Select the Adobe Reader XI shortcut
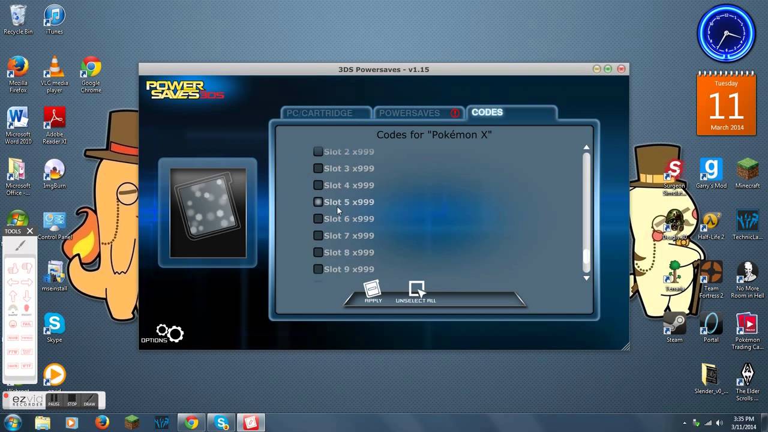This screenshot has height=432, width=768. click(54, 126)
